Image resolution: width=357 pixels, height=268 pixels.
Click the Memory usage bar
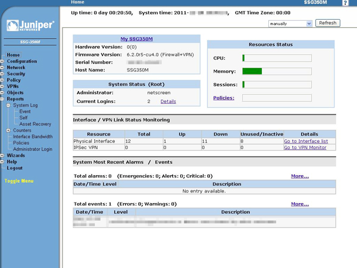pos(277,71)
